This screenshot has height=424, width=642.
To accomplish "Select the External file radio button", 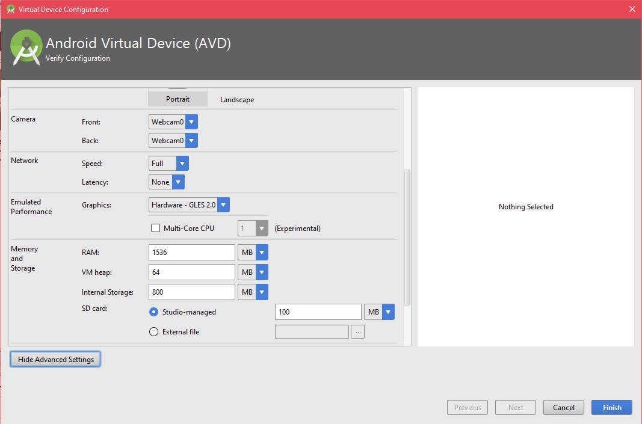I will pyautogui.click(x=154, y=331).
